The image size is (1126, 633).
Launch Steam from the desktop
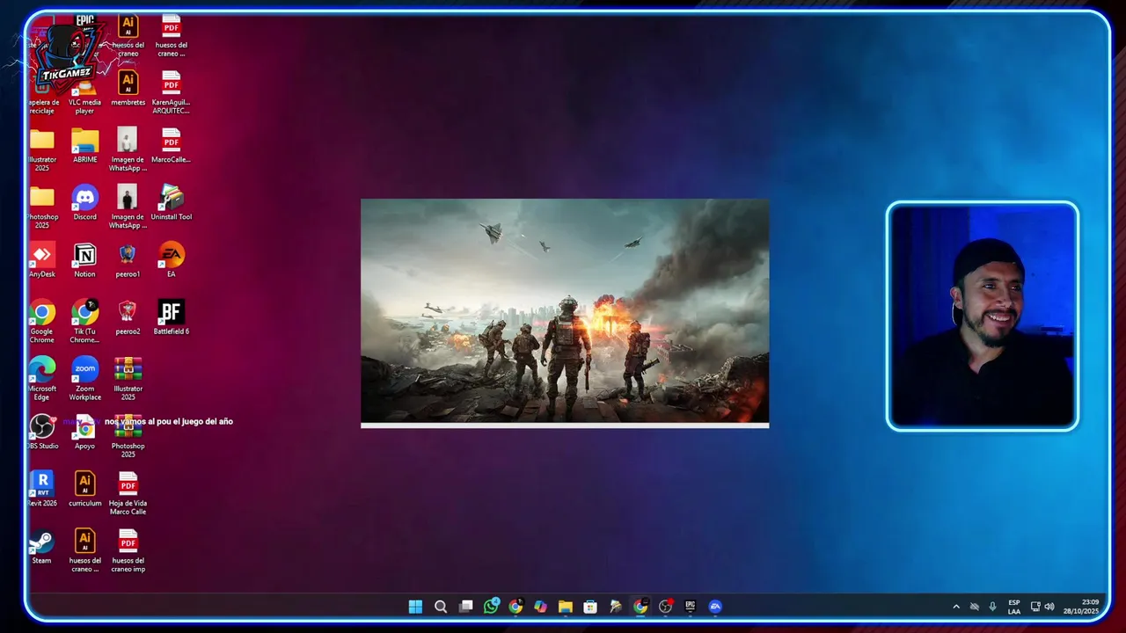point(41,546)
